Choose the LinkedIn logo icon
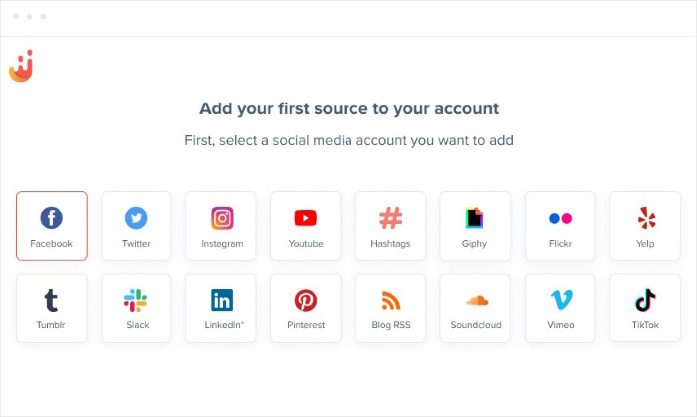This screenshot has height=417, width=697. [x=221, y=300]
